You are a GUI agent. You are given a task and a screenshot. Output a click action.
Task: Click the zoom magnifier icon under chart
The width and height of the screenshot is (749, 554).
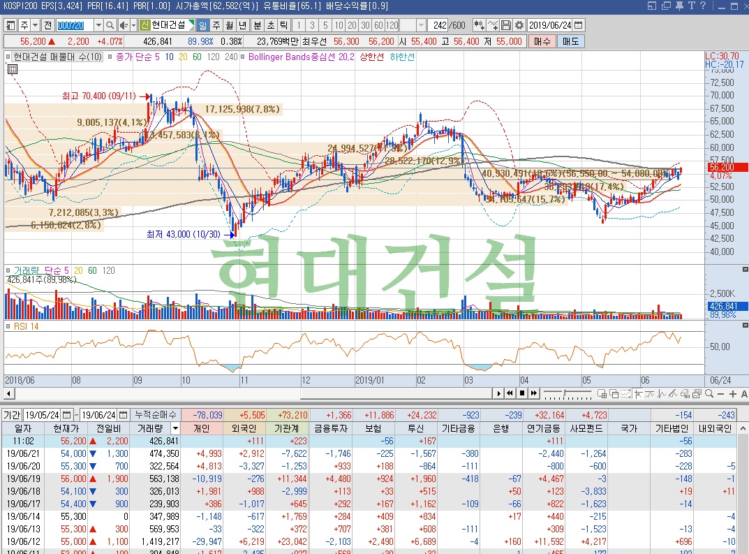(x=709, y=394)
